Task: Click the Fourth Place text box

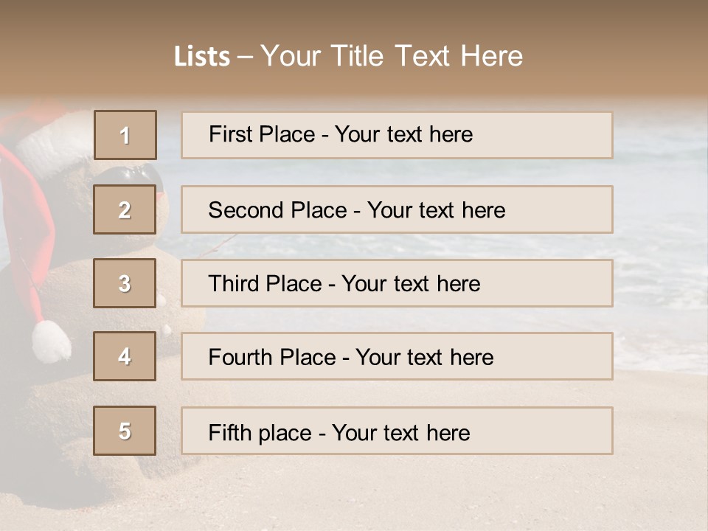Action: click(397, 356)
